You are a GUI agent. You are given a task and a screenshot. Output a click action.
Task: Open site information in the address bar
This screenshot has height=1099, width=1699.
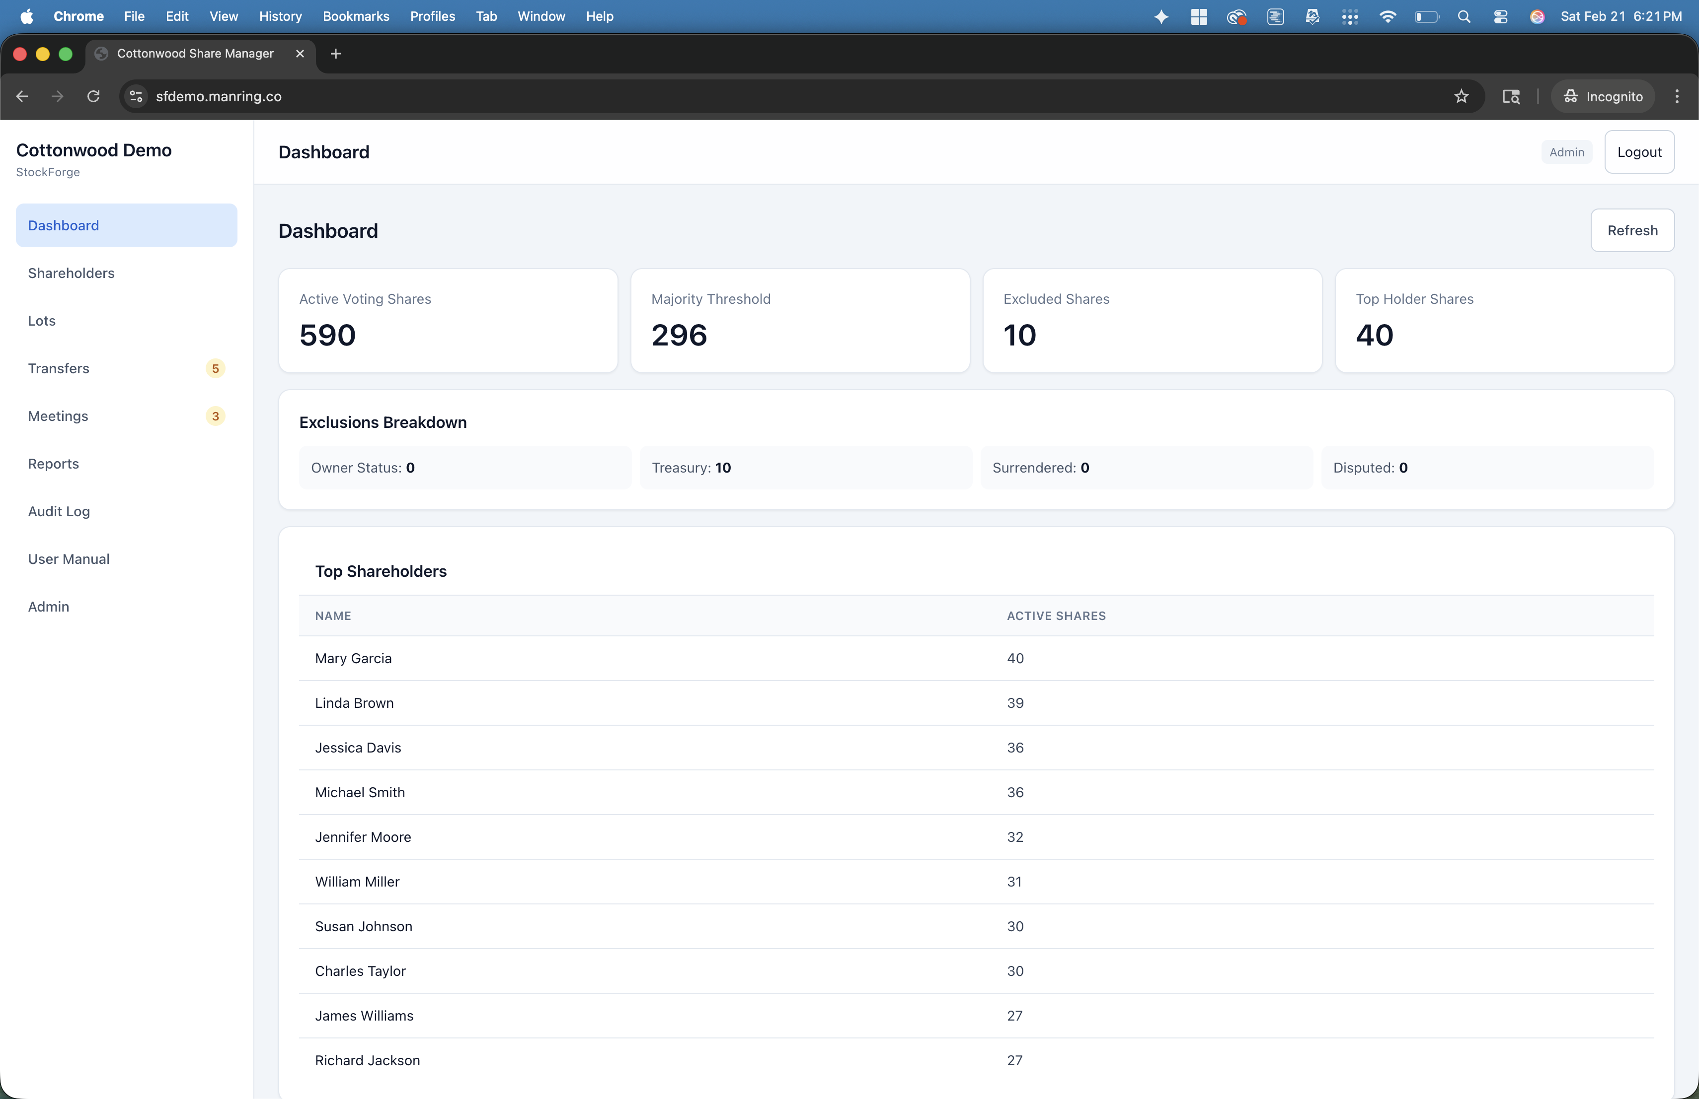(x=135, y=96)
